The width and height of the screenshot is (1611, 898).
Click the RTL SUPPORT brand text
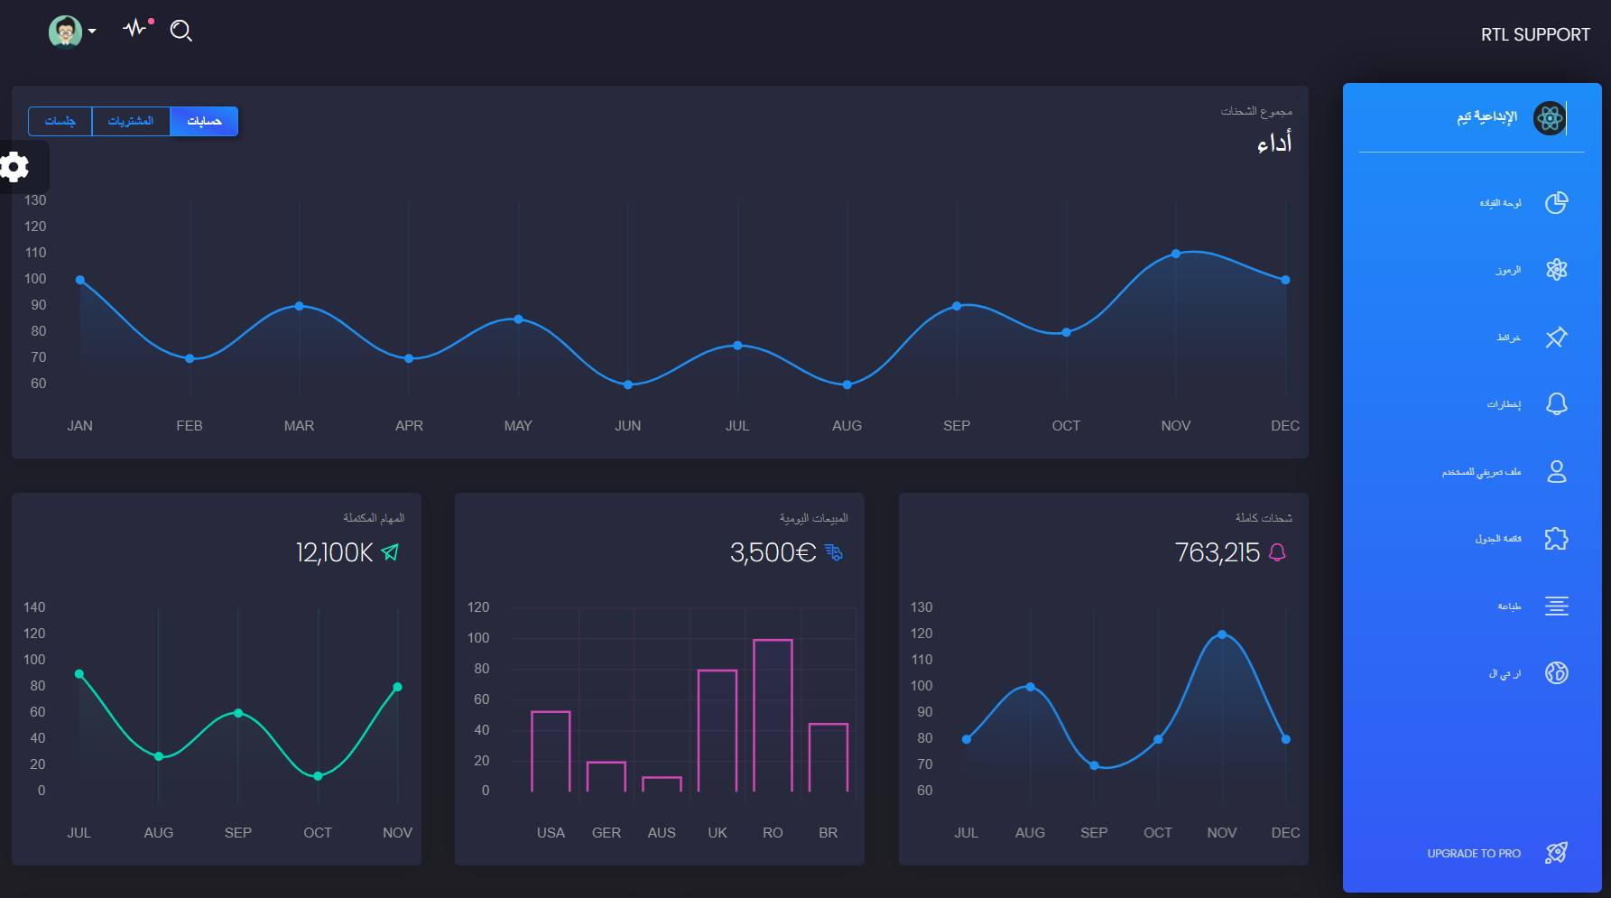[x=1535, y=34]
